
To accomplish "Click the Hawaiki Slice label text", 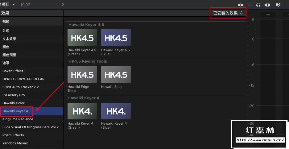I will click(x=112, y=87).
